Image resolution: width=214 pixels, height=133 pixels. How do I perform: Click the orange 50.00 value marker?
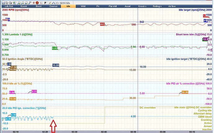pyautogui.click(x=185, y=92)
